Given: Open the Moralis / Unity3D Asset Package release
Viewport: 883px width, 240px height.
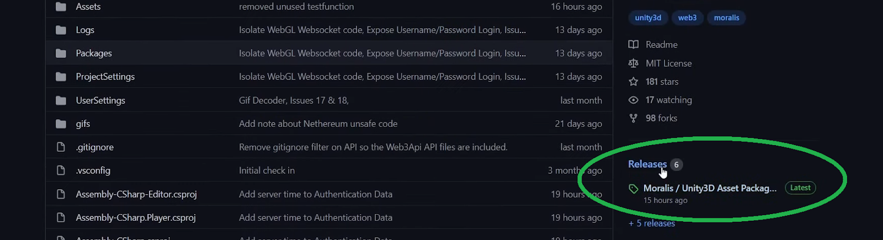Looking at the screenshot, I should pyautogui.click(x=710, y=188).
